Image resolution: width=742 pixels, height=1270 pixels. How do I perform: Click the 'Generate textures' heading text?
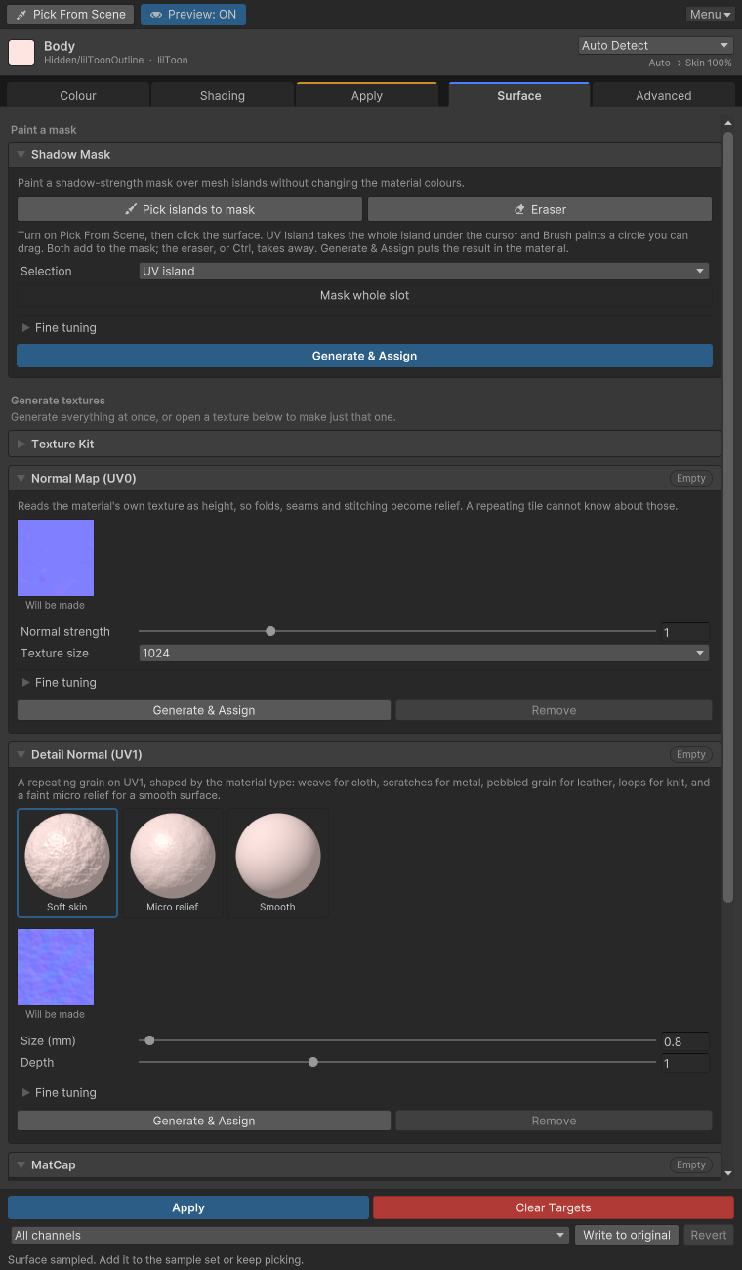58,401
